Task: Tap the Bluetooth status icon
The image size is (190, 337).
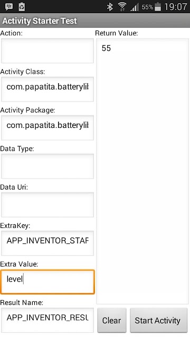Action: pos(110,7)
